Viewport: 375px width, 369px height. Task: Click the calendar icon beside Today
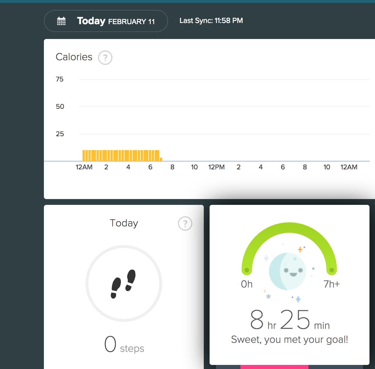pos(61,21)
